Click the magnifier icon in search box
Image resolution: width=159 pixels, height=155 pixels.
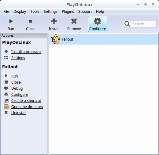127,24
